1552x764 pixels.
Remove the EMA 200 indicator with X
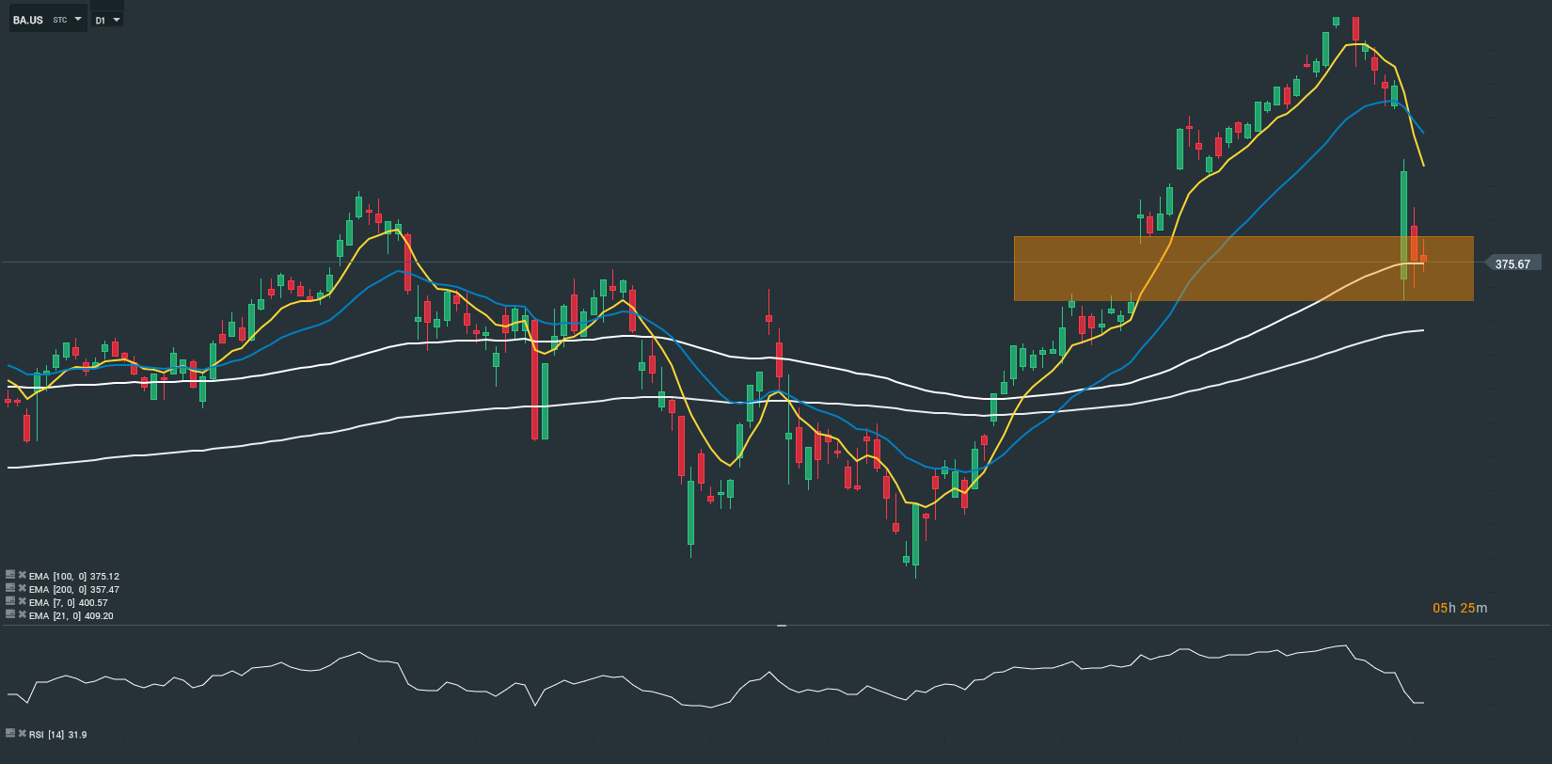[22, 588]
